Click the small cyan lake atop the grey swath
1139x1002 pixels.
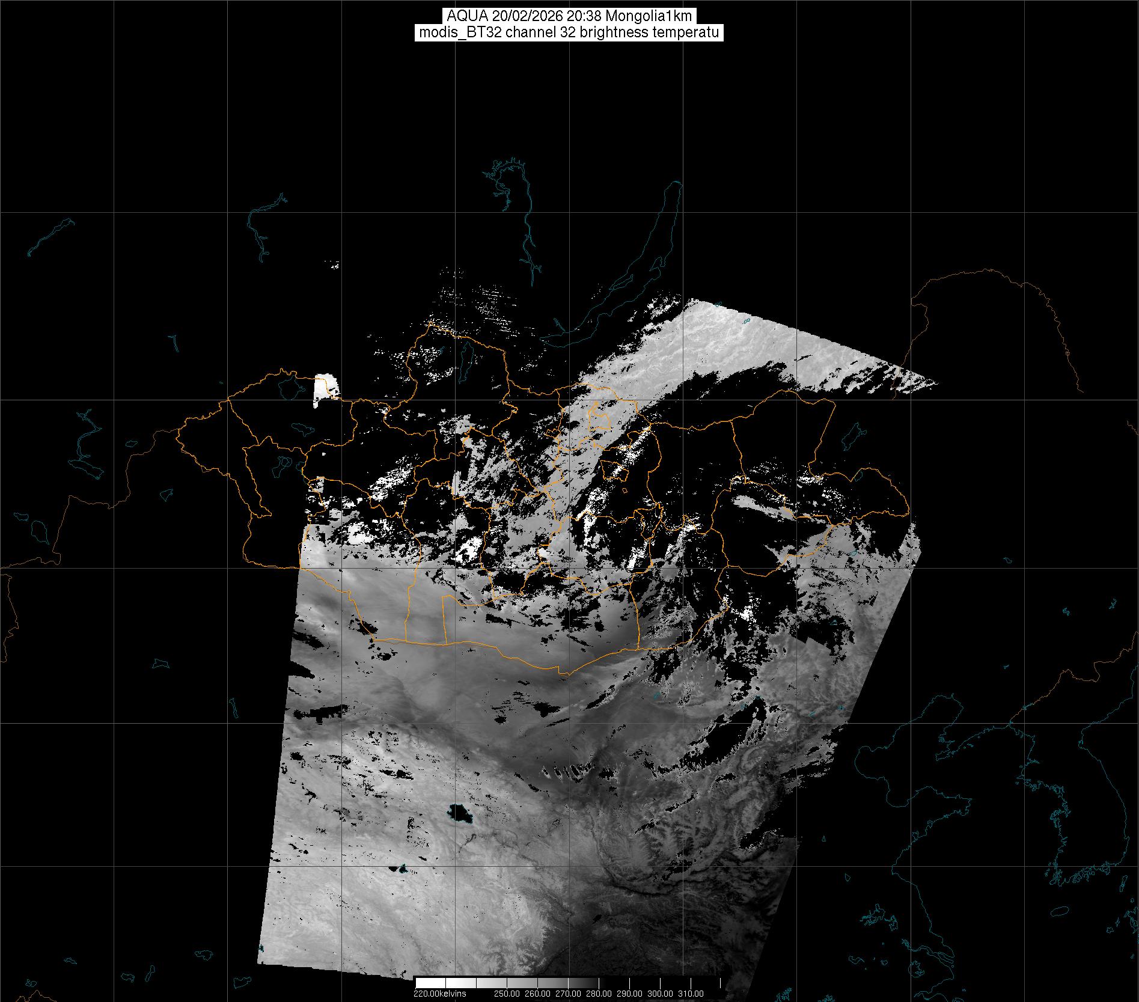click(745, 322)
